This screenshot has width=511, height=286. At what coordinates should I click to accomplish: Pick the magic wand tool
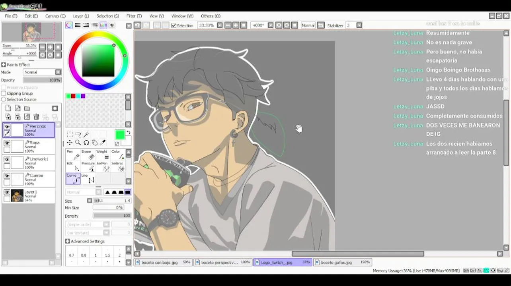click(86, 135)
